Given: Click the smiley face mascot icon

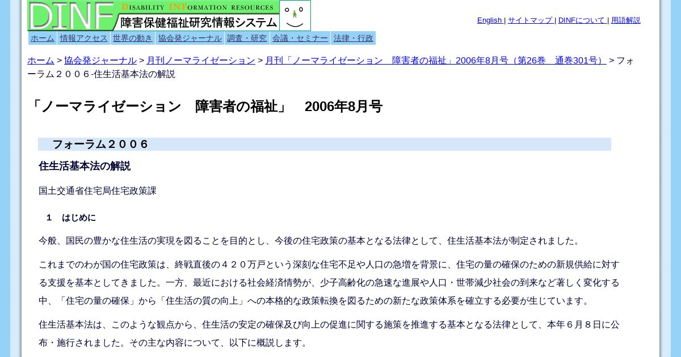Looking at the screenshot, I should (295, 15).
